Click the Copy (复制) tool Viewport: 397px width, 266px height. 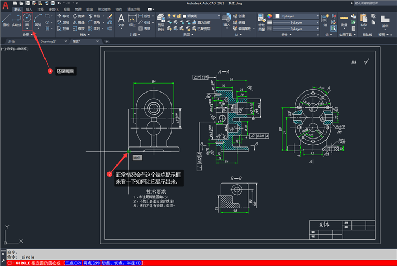[63, 22]
